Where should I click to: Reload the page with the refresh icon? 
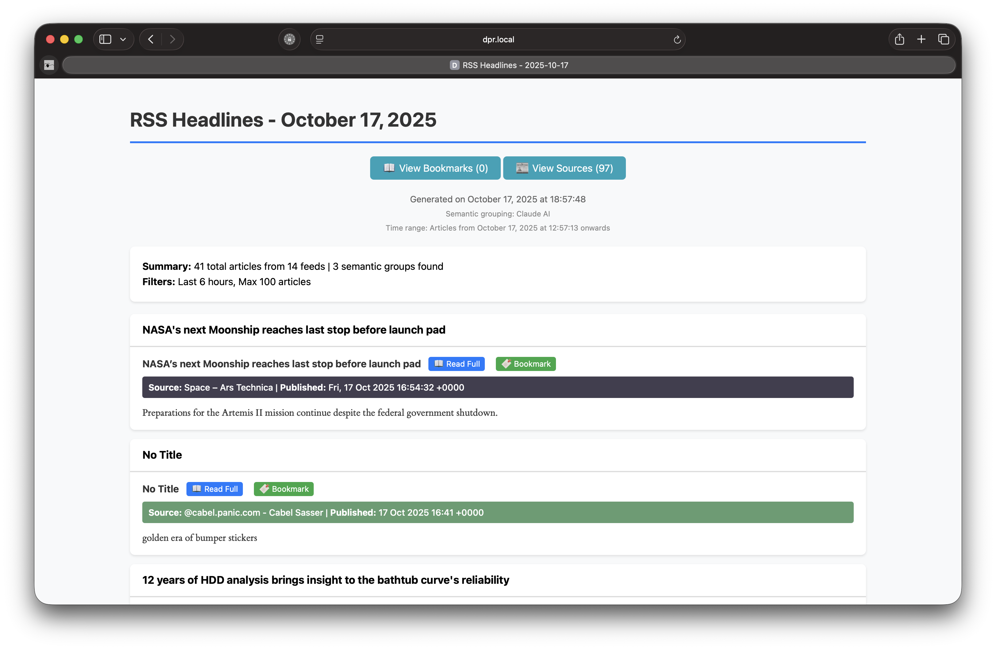(x=677, y=39)
